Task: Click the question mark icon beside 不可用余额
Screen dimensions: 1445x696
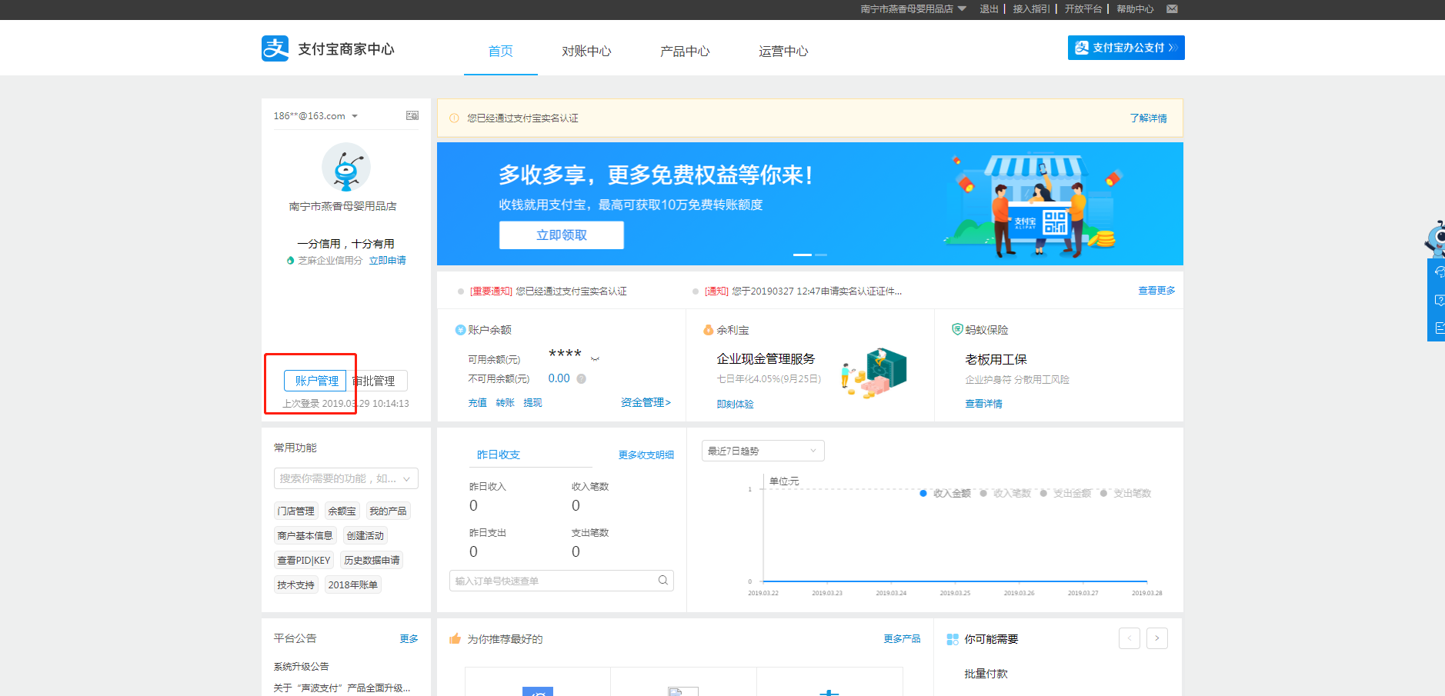Action: [582, 378]
